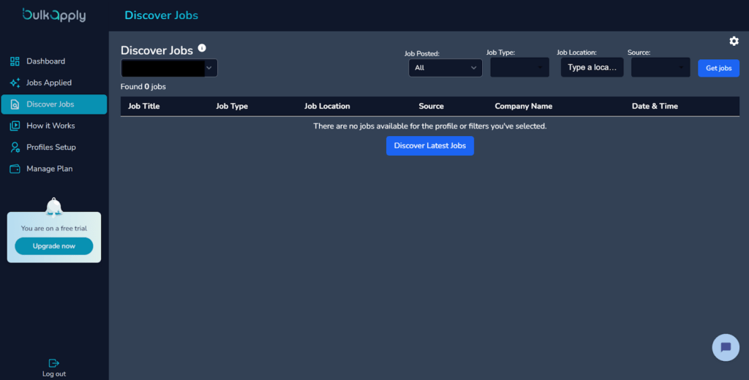Viewport: 749px width, 380px height.
Task: Click the How it Works video icon
Action: (15, 126)
